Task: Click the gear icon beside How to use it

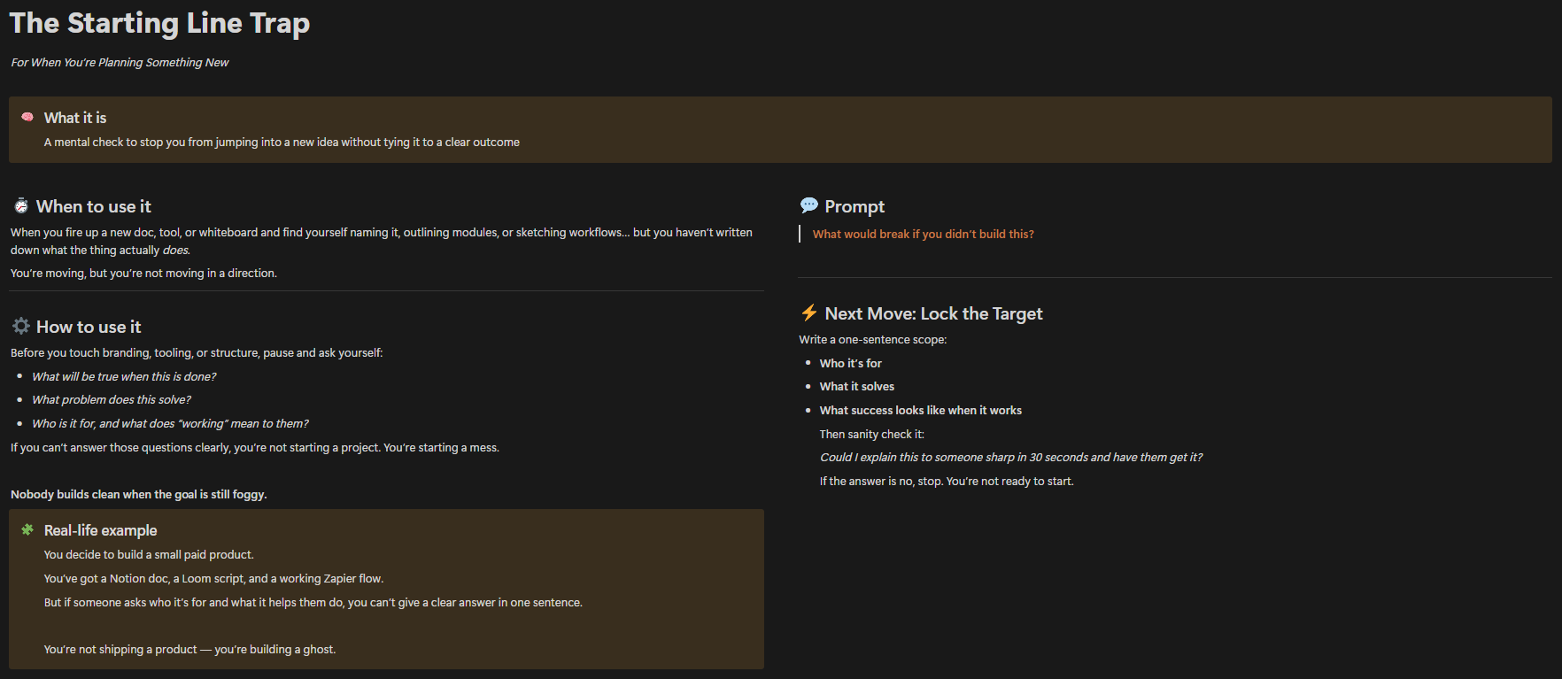Action: (21, 326)
